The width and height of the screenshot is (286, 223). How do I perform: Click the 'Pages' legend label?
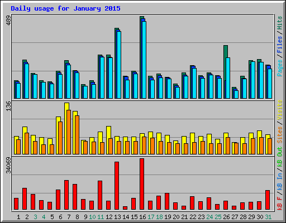click(279, 68)
